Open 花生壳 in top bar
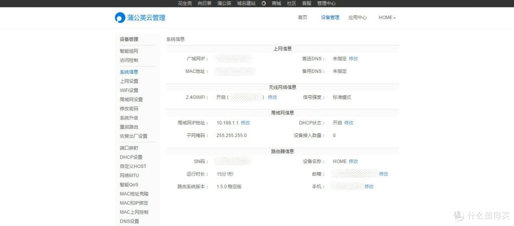This screenshot has height=226, width=514. point(185,3)
